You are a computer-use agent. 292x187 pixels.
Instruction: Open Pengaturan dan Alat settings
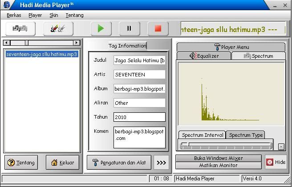coord(119,163)
